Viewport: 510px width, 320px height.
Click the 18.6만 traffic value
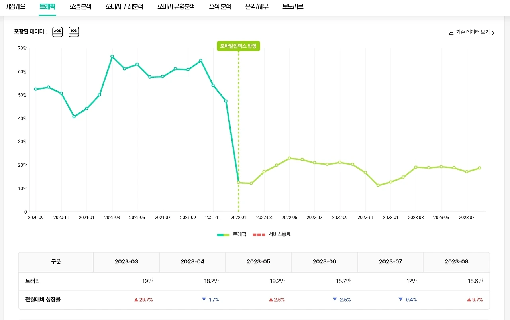[x=475, y=281]
